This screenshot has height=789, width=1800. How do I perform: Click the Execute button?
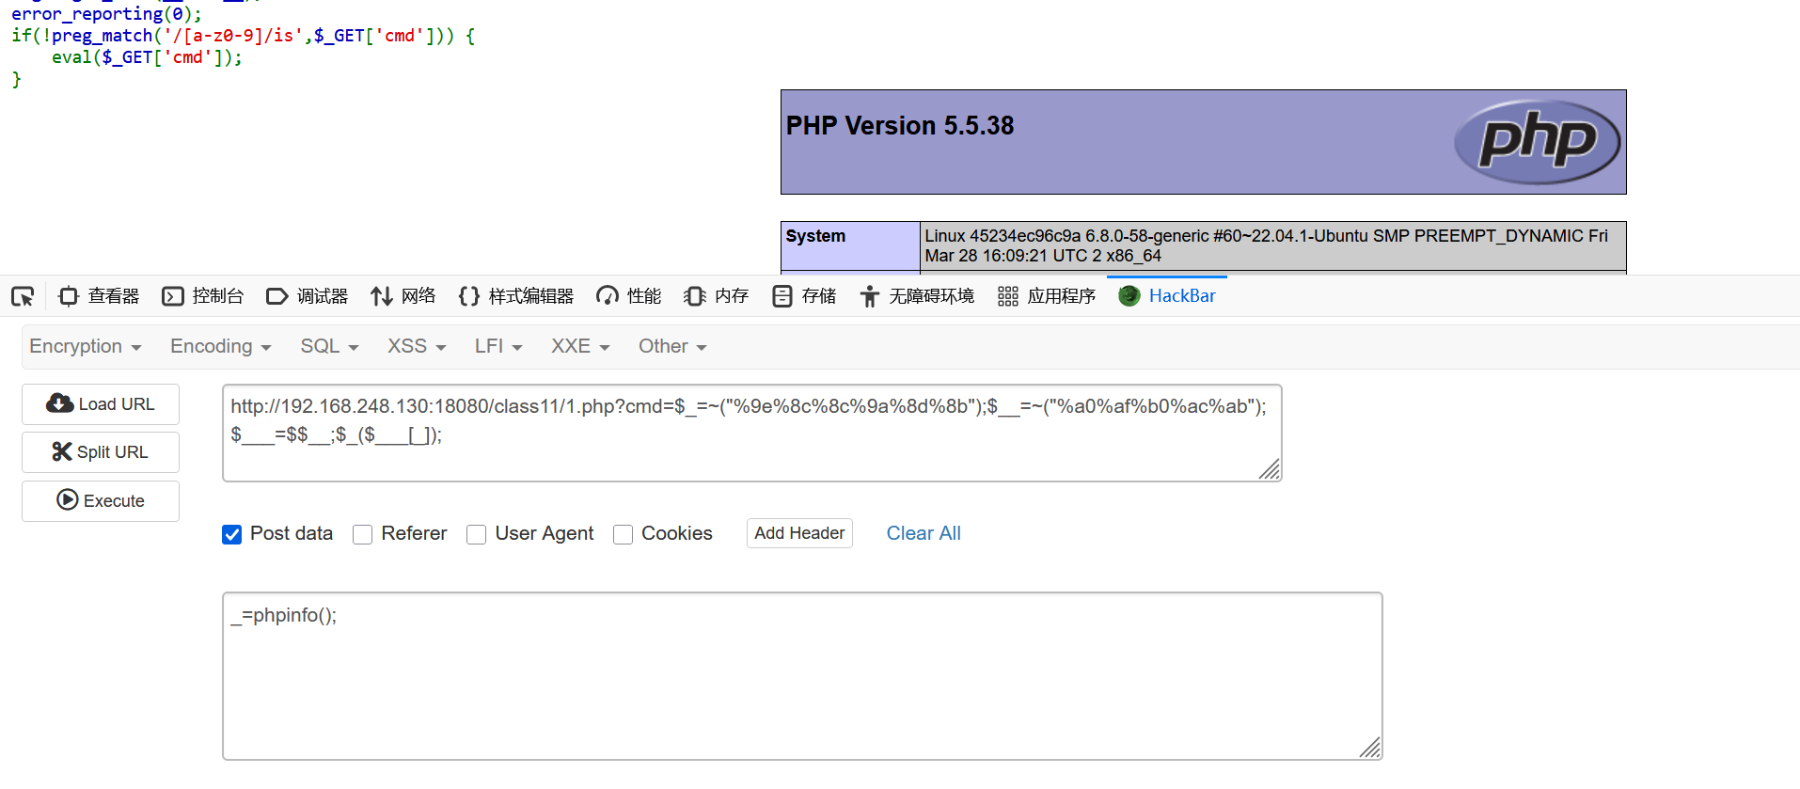tap(101, 501)
